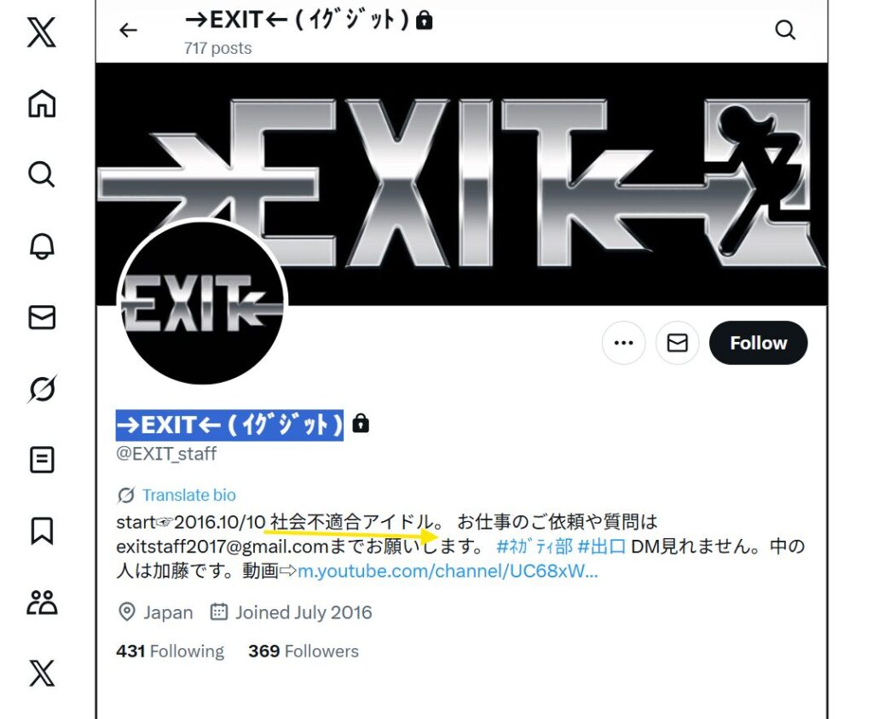The width and height of the screenshot is (873, 719).
Task: View the 431 Following list
Action: click(x=170, y=651)
